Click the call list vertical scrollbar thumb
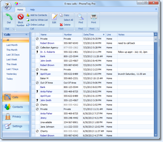Viewport: 163px width, 142px height. (156, 39)
